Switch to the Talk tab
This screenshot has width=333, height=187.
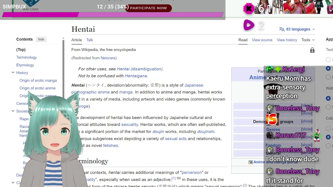(89, 40)
